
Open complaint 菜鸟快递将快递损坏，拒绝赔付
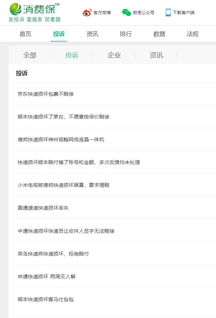pos(53,254)
